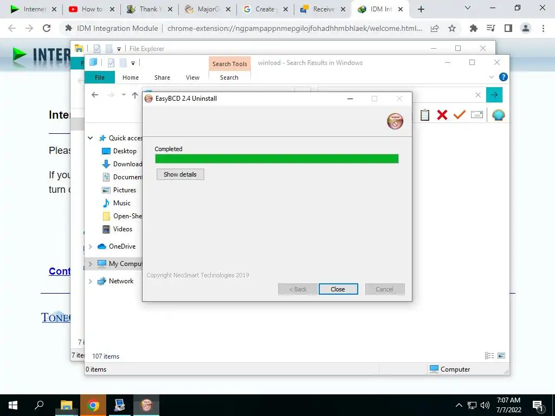Click the Search Tools contextual tab
Image resolution: width=555 pixels, height=416 pixels.
pos(230,64)
